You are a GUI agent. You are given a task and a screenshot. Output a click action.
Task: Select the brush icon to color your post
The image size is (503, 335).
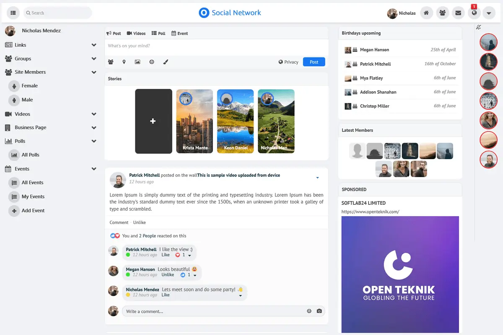tap(166, 62)
